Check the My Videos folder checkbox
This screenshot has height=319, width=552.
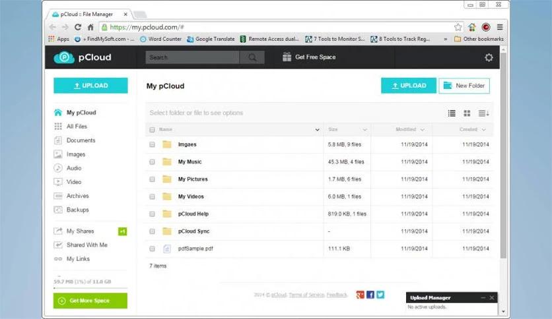(152, 197)
